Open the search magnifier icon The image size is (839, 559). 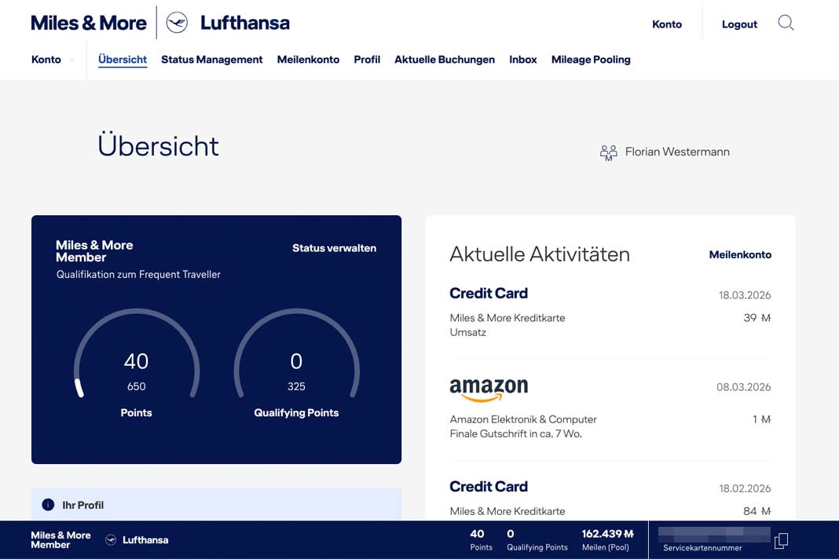[786, 23]
